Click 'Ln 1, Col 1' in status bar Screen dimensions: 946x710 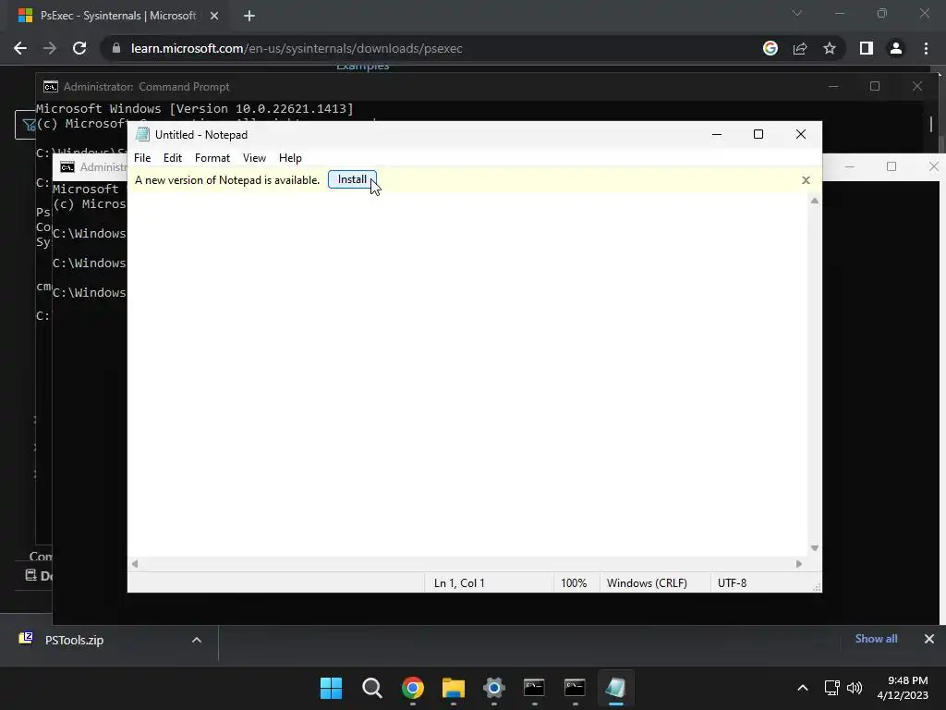(459, 583)
